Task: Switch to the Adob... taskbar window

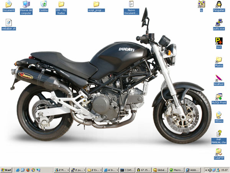Action: pos(193,170)
